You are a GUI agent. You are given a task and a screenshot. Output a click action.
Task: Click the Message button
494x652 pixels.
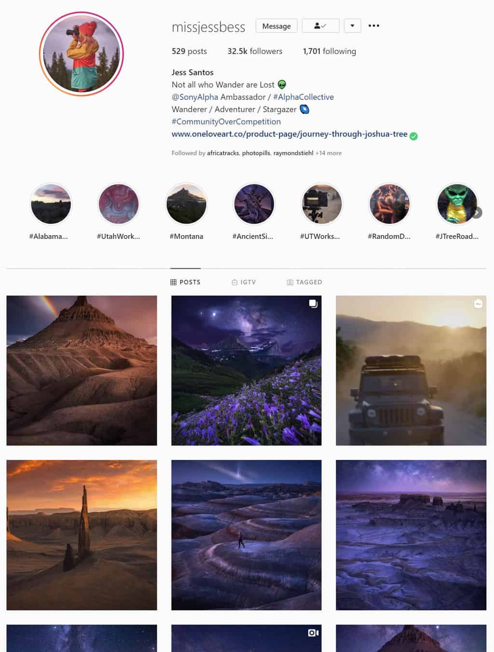(276, 26)
